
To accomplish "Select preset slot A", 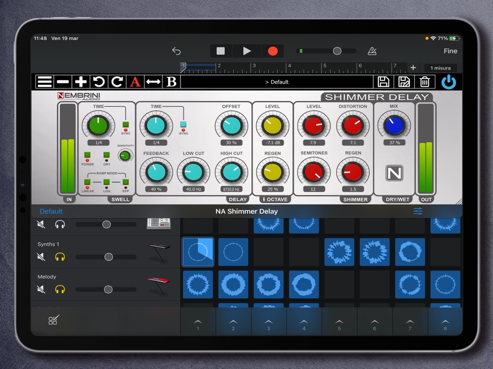I will coord(135,82).
